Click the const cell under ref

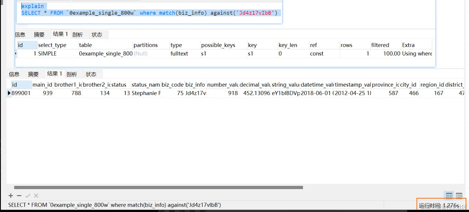point(324,54)
